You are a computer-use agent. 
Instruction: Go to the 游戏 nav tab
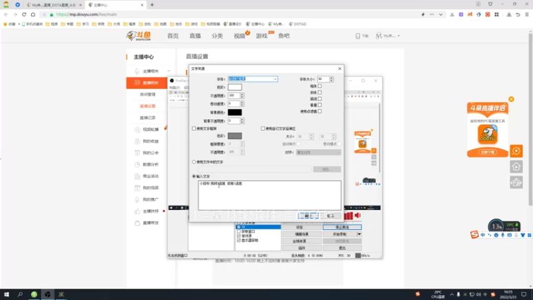coord(262,36)
